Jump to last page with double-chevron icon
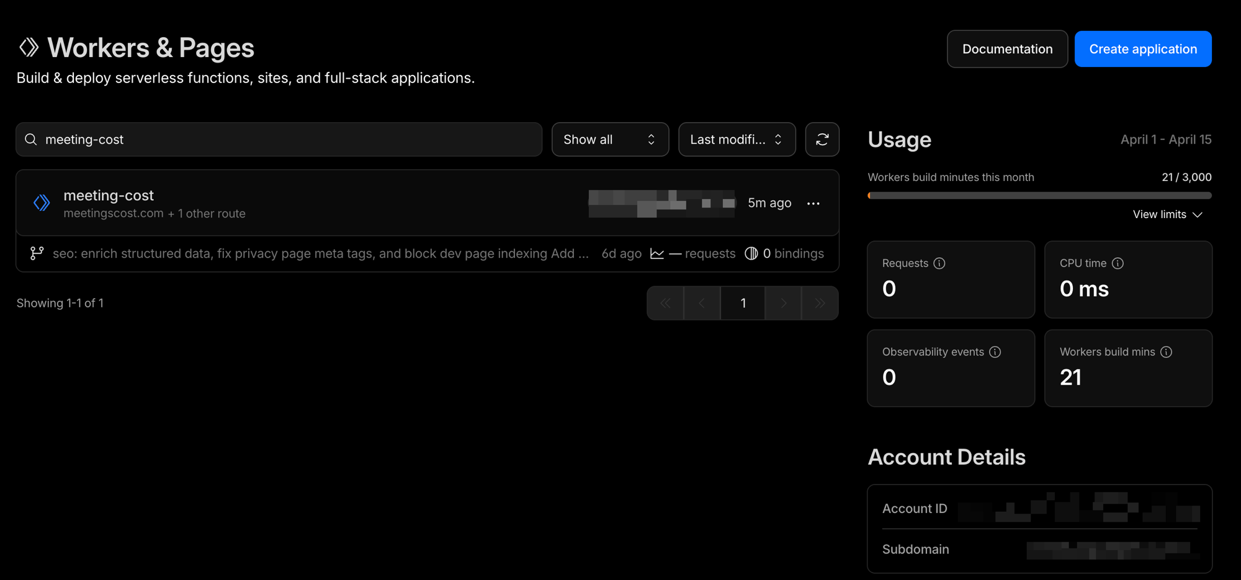1241x580 pixels. pyautogui.click(x=820, y=302)
